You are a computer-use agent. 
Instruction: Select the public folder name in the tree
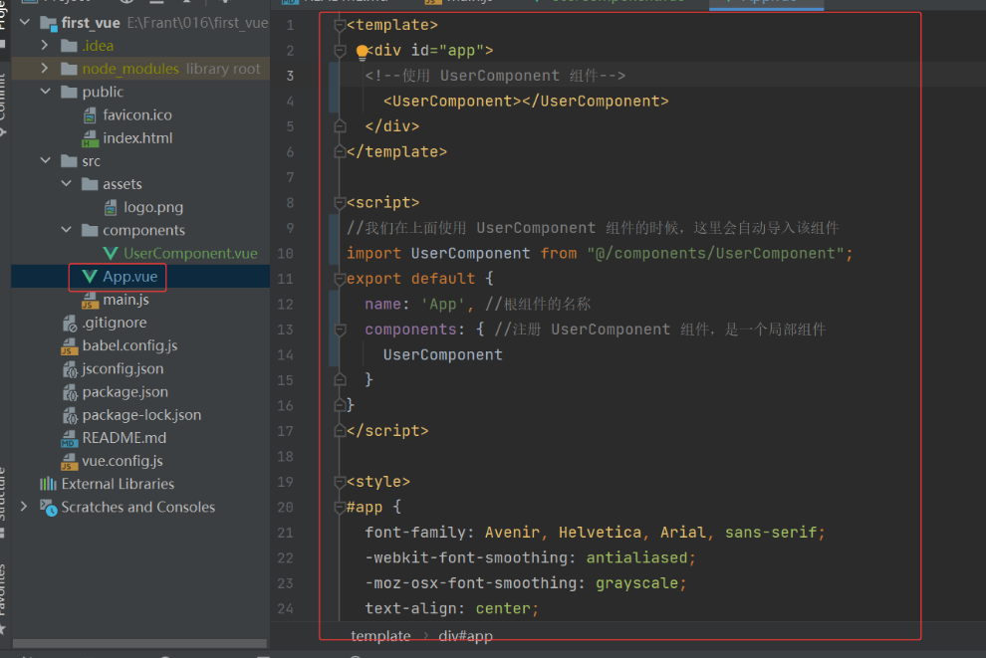click(103, 92)
